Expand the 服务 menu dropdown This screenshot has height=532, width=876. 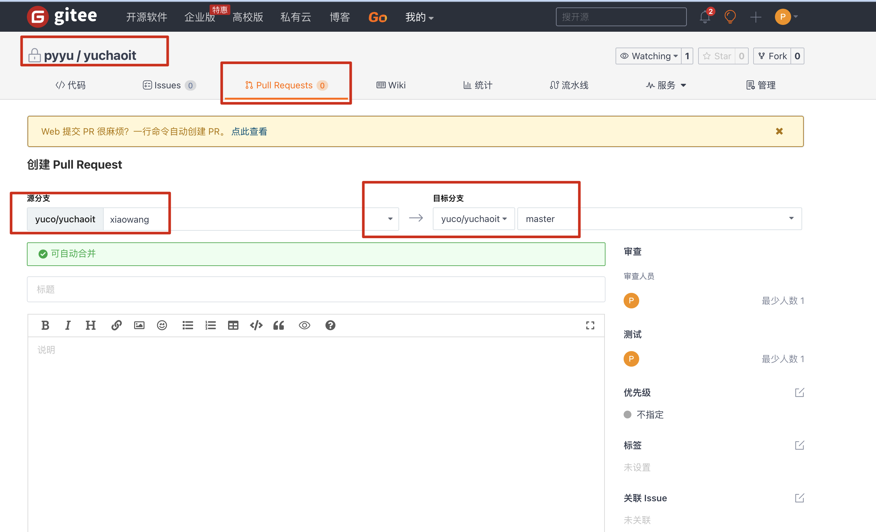(x=666, y=85)
